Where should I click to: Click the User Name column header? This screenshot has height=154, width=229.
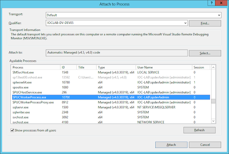tap(164, 67)
